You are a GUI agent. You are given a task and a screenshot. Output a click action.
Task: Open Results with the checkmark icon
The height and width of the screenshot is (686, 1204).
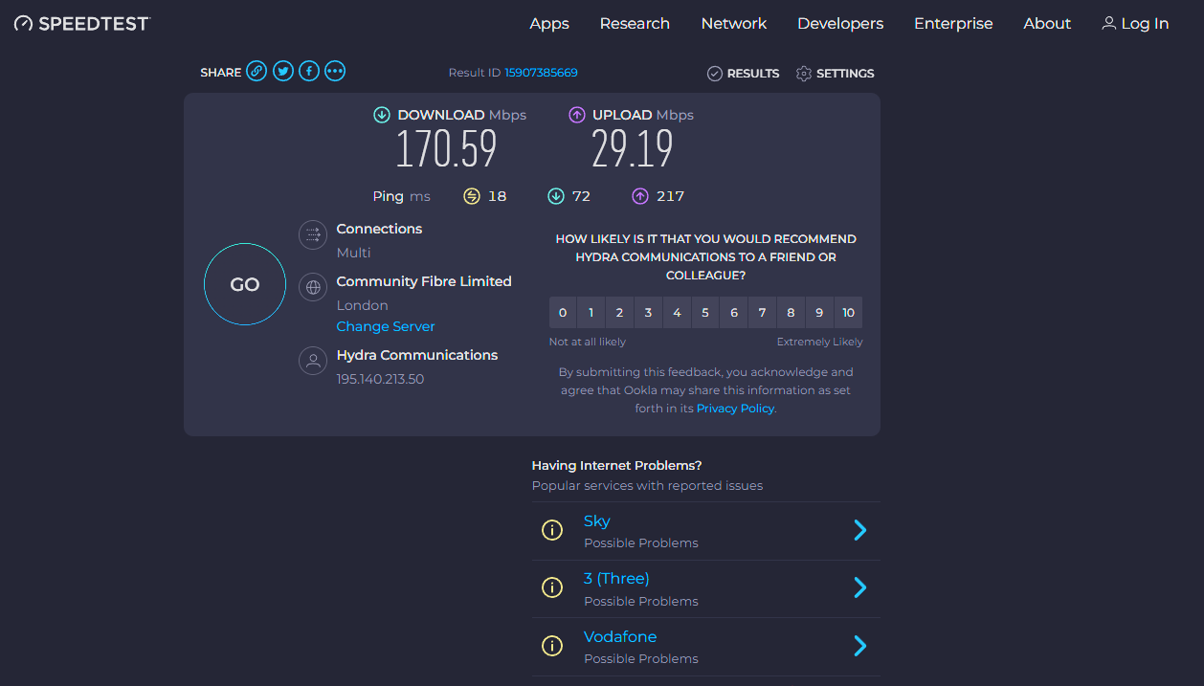(714, 74)
